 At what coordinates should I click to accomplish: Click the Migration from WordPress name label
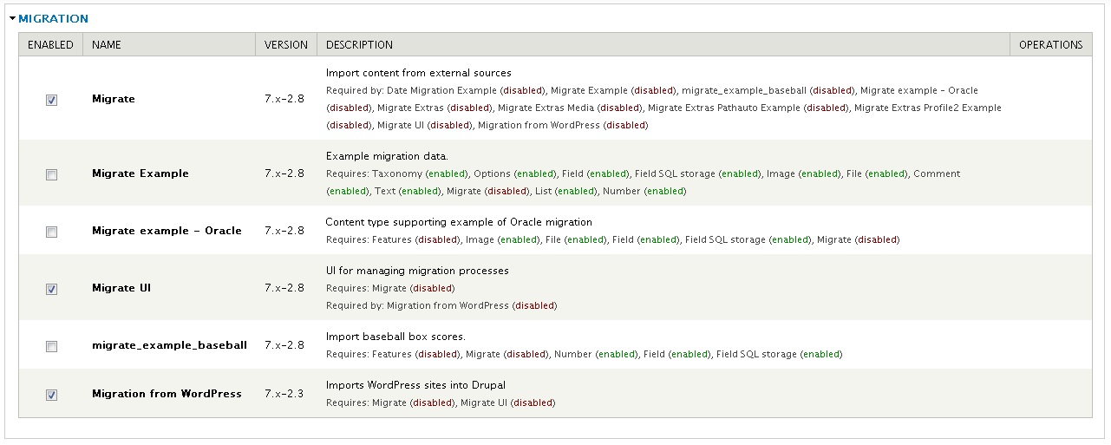(x=167, y=394)
